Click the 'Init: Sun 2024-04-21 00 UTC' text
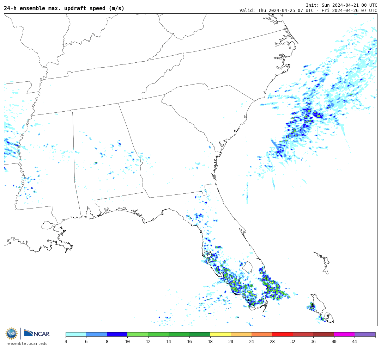Image resolution: width=381 pixels, height=348 pixels. point(341,5)
